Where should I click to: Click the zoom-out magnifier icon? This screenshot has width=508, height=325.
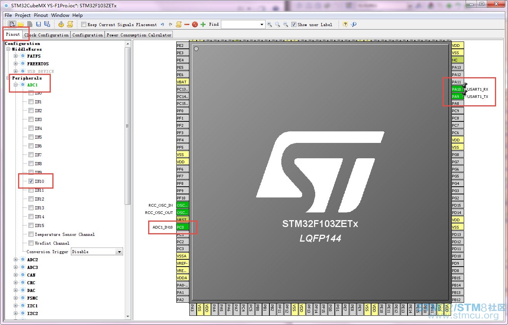[x=286, y=25]
